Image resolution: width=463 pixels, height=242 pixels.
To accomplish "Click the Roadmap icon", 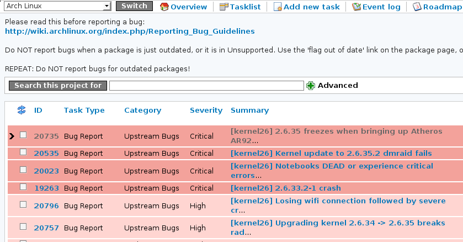I will tap(417, 7).
